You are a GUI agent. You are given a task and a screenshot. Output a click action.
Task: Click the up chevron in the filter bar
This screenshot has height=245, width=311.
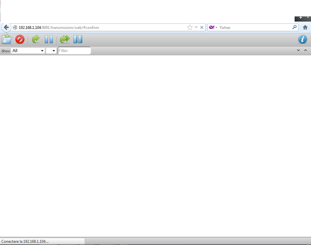(306, 50)
